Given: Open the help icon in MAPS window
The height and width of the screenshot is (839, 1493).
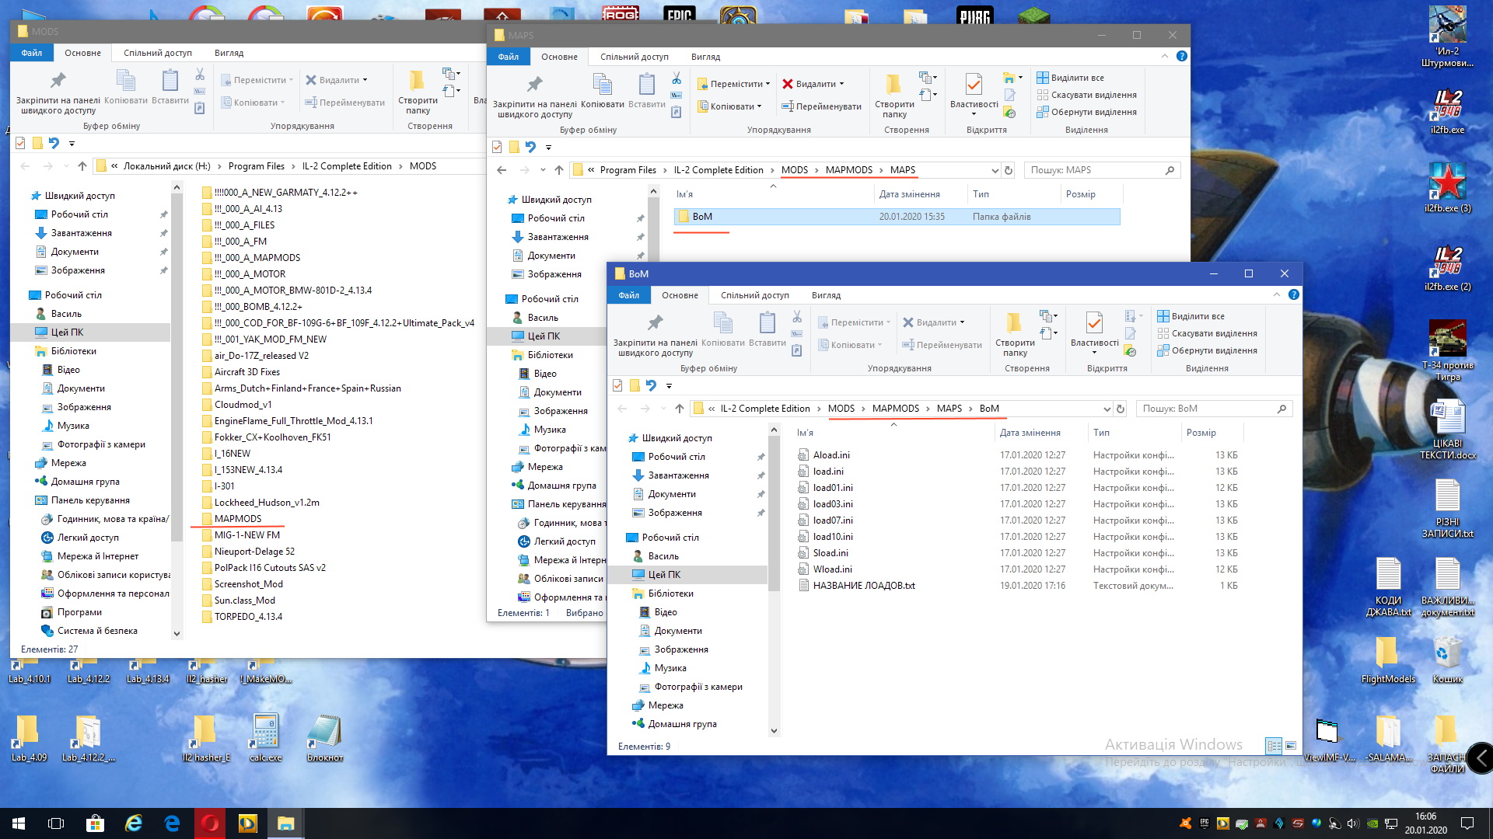Looking at the screenshot, I should (1182, 56).
